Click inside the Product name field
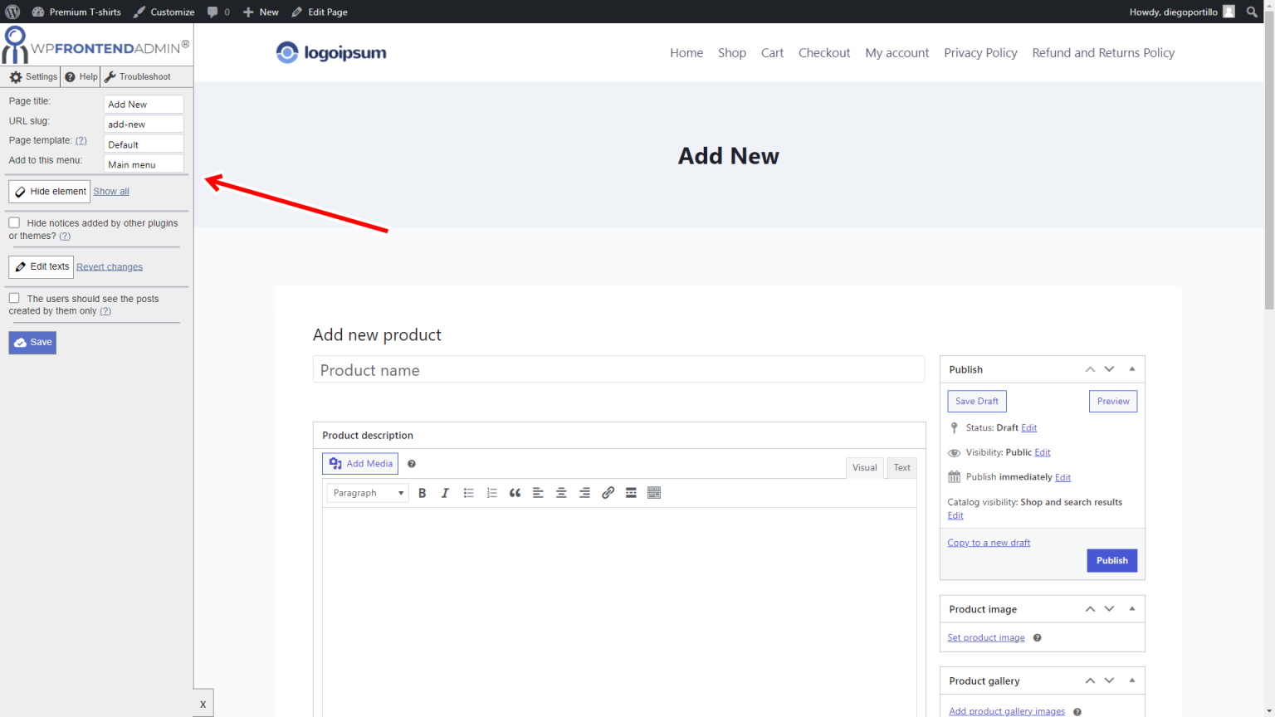 pos(618,369)
